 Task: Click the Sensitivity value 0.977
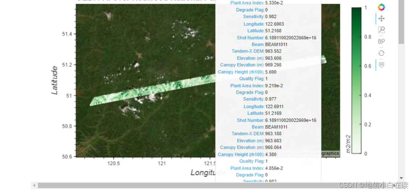click(x=271, y=99)
